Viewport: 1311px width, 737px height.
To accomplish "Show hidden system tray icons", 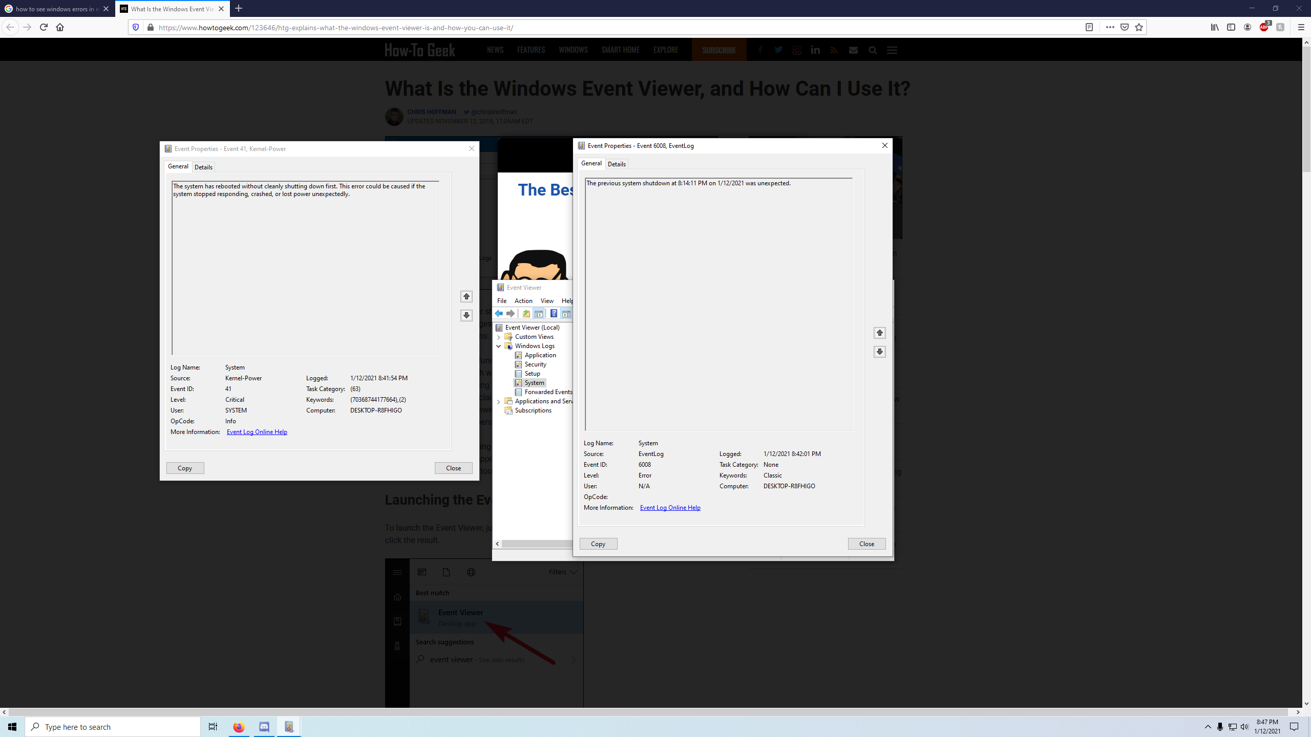I will tap(1208, 727).
